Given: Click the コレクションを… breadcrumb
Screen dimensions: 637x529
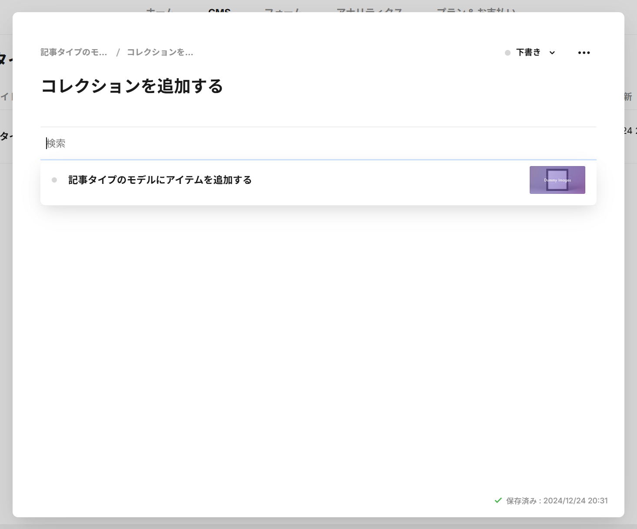Looking at the screenshot, I should tap(160, 52).
